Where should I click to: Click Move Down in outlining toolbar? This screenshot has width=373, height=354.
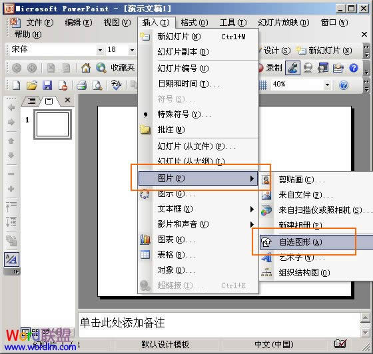pyautogui.click(x=11, y=156)
